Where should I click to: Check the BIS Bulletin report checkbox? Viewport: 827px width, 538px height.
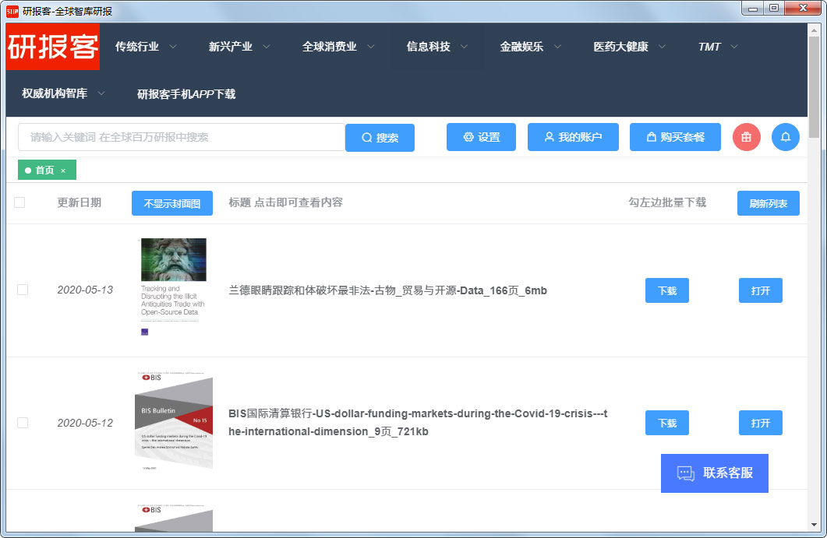point(23,423)
